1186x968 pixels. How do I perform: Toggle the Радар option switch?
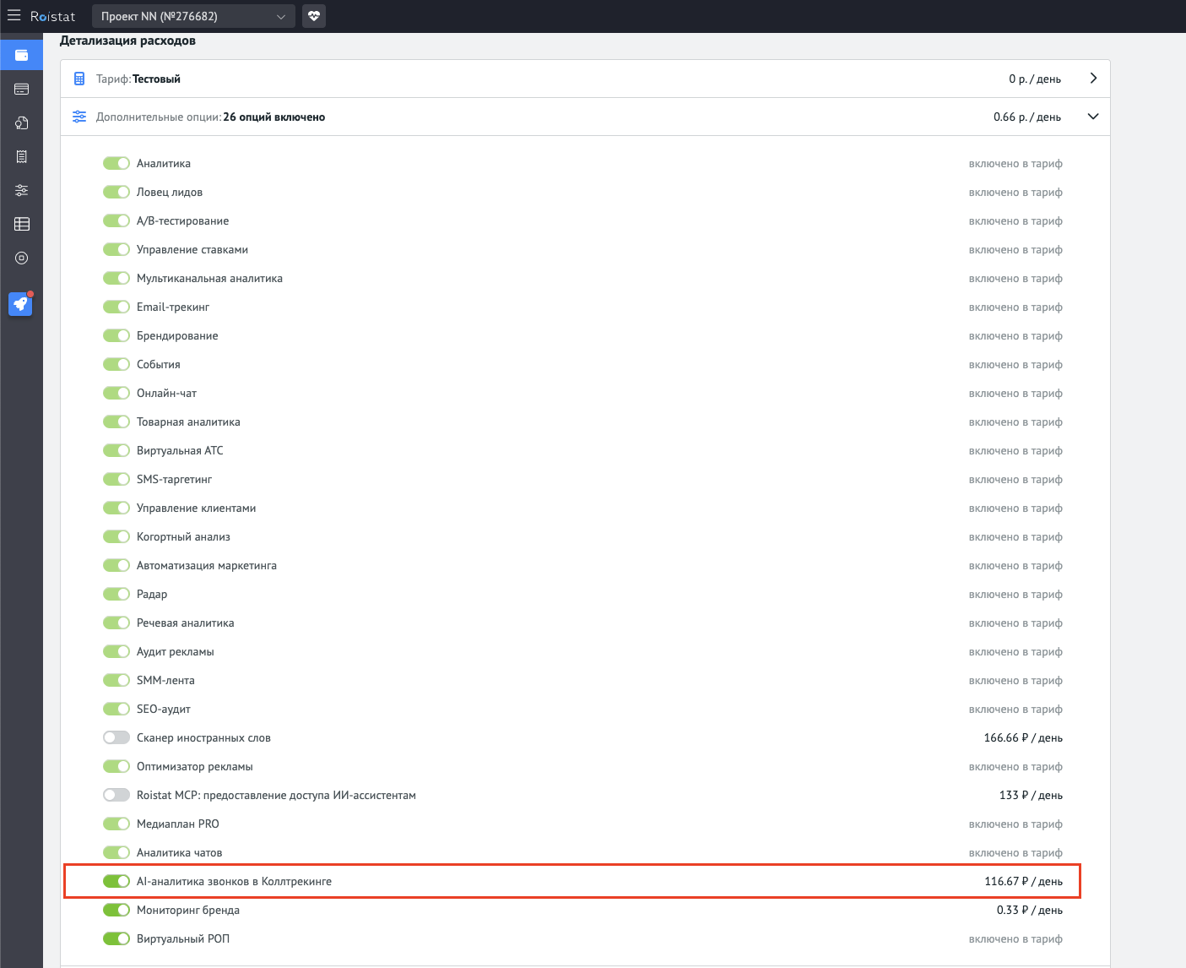coord(116,594)
